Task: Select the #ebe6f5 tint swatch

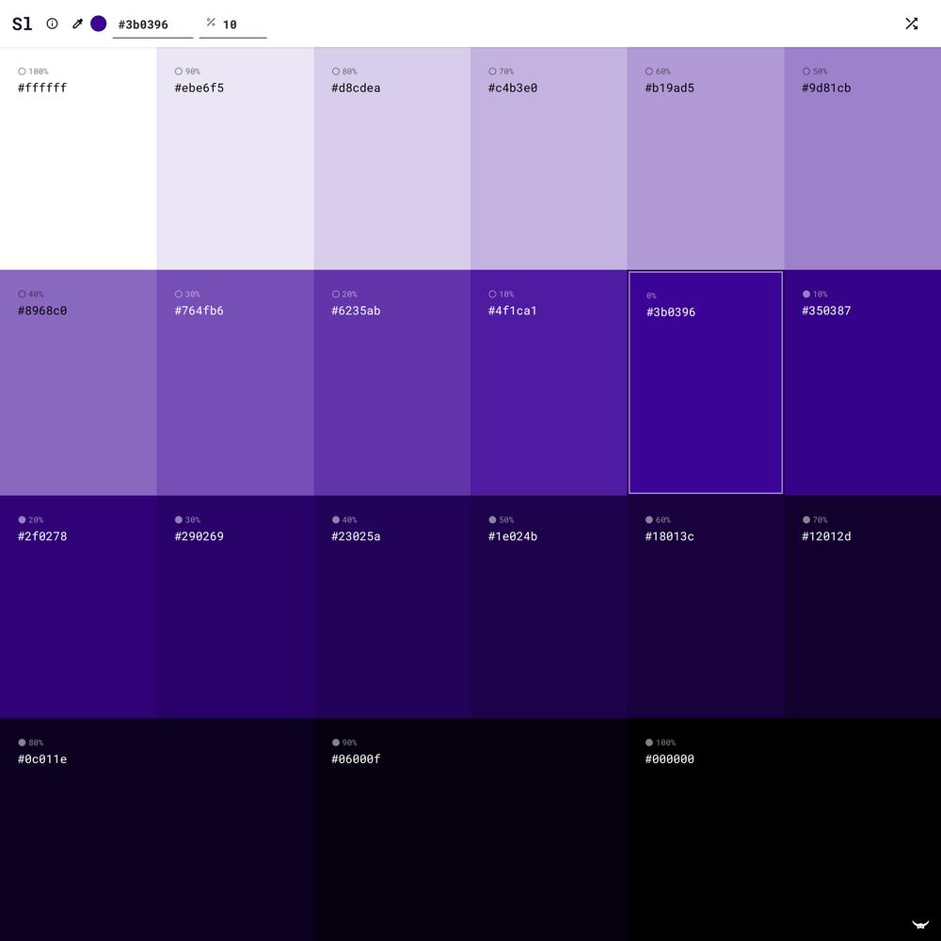Action: pyautogui.click(x=235, y=158)
